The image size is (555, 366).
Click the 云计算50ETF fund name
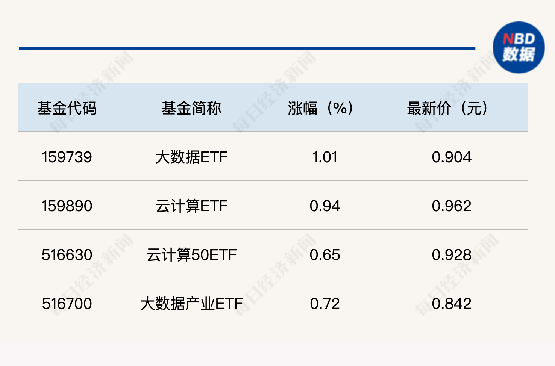(191, 255)
